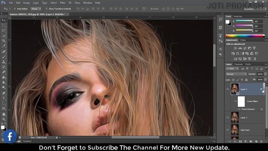
Task: Select the Path Selection tool
Action: 4,104
